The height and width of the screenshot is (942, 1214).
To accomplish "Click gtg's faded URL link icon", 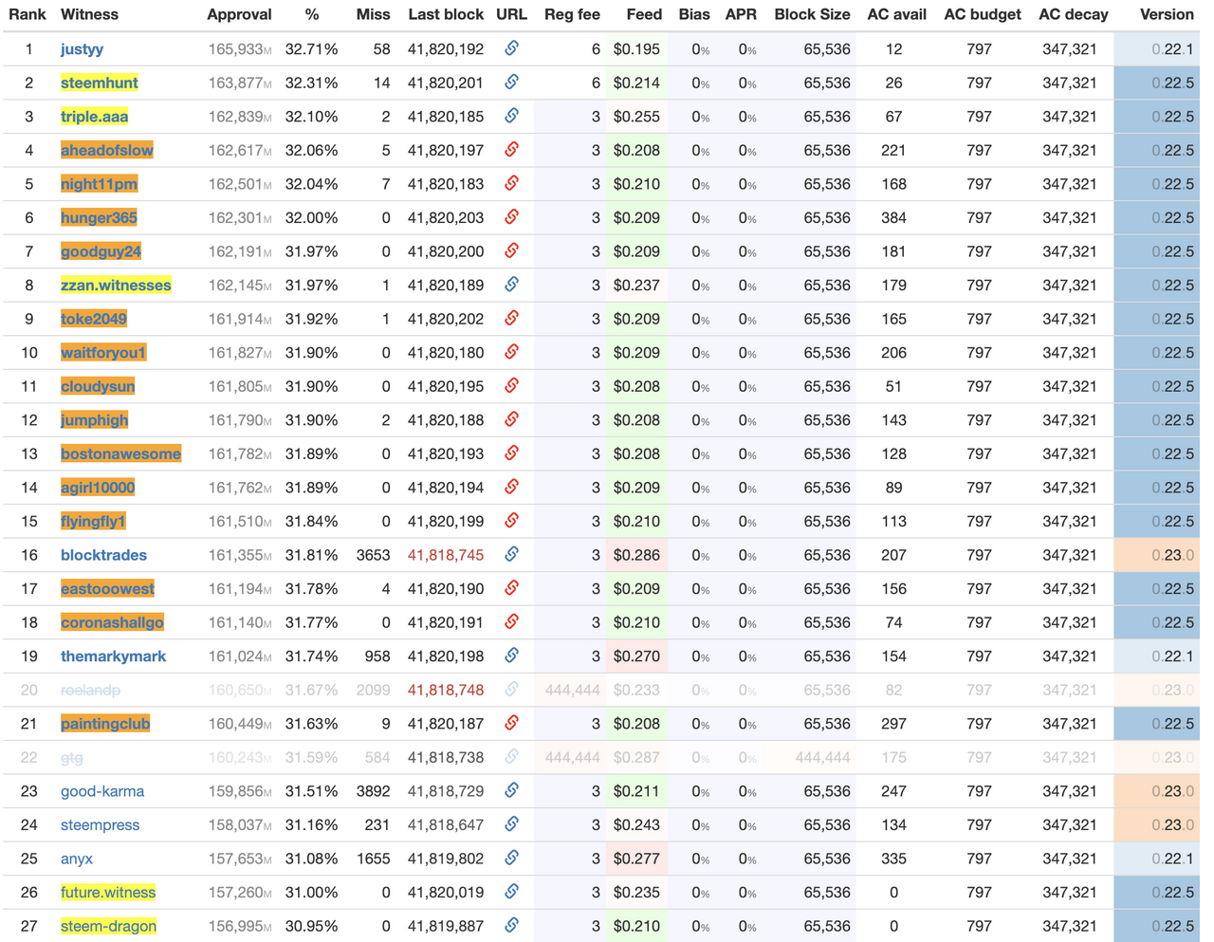I will (511, 757).
